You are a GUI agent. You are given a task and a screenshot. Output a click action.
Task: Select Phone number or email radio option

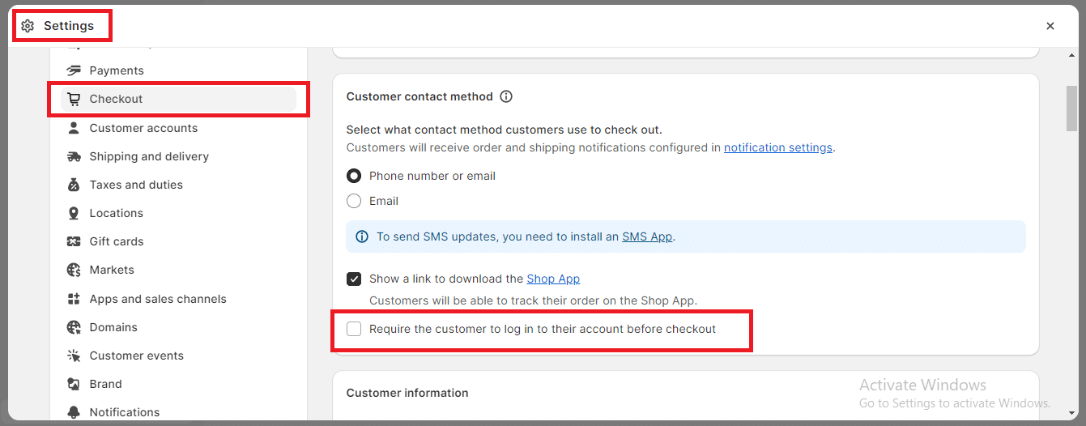[354, 176]
